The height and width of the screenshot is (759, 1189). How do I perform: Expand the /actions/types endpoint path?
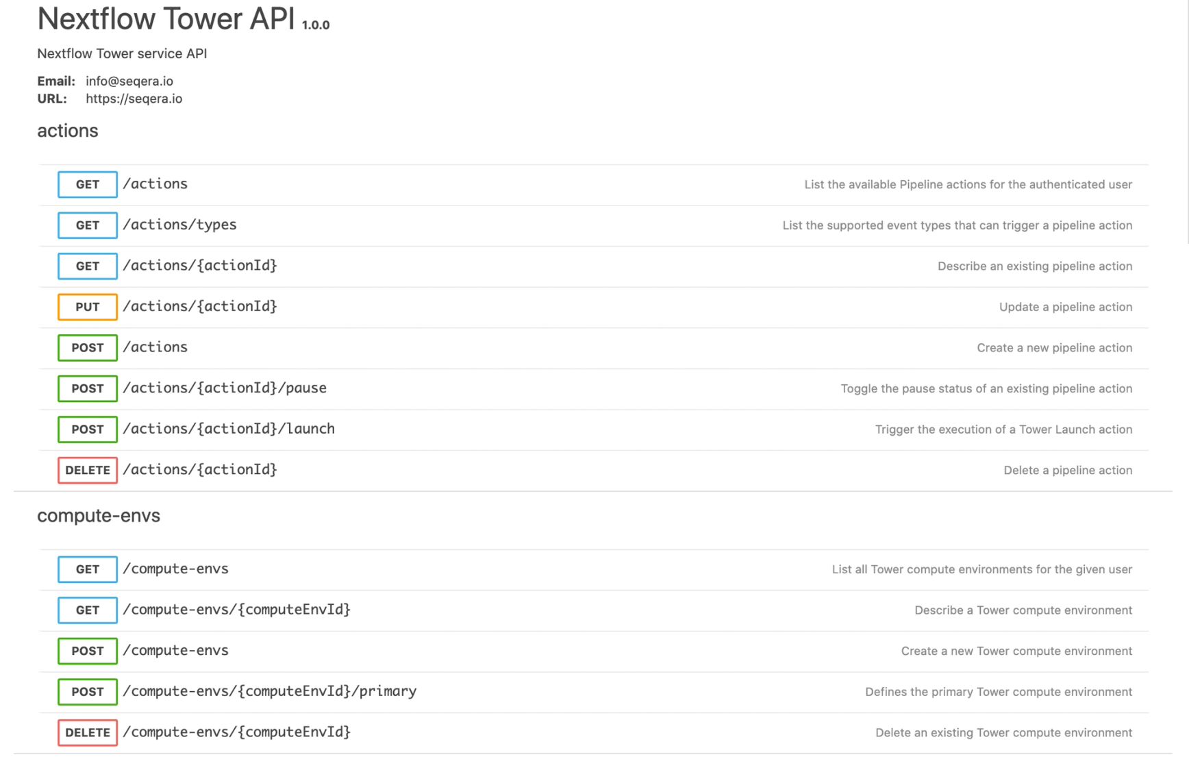click(179, 225)
